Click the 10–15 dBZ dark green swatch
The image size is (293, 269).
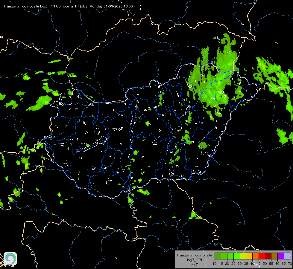pyautogui.click(x=218, y=256)
